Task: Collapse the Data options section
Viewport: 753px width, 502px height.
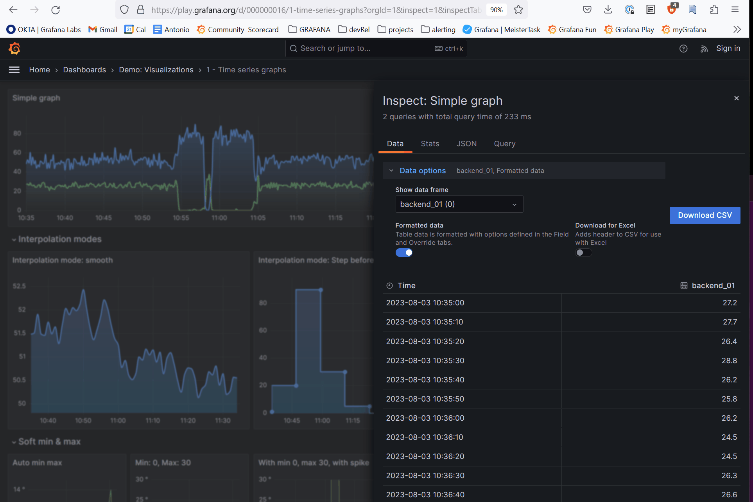Action: (391, 170)
